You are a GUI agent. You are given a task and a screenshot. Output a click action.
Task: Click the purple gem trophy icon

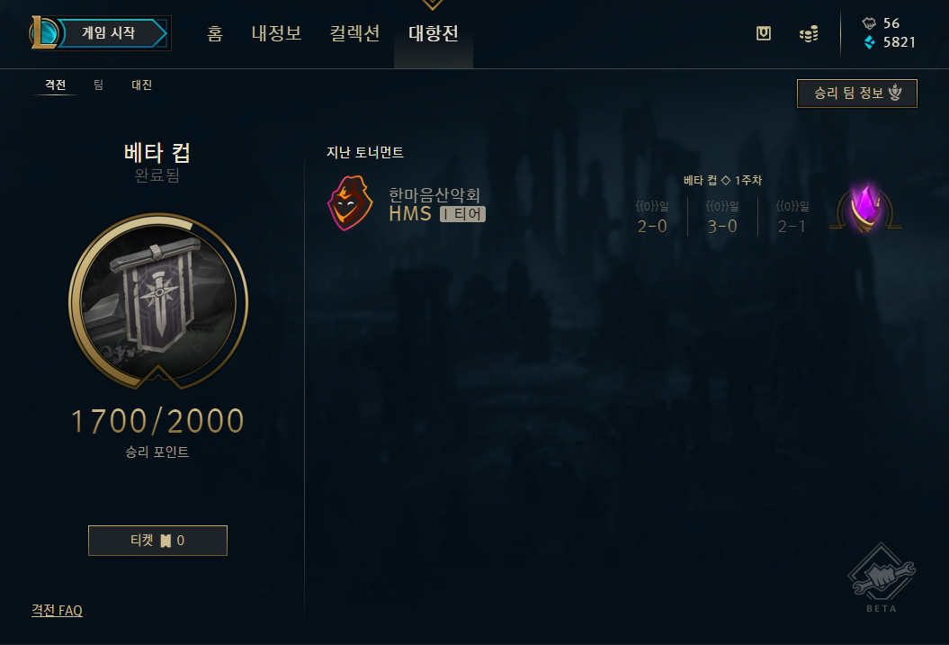tap(864, 209)
